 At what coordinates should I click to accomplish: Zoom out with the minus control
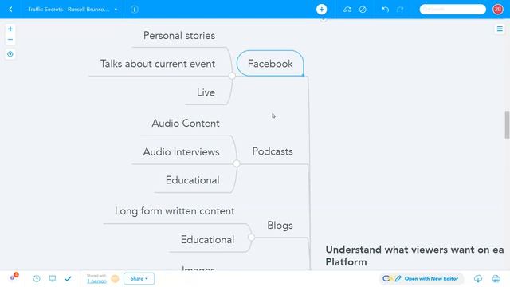(10, 40)
